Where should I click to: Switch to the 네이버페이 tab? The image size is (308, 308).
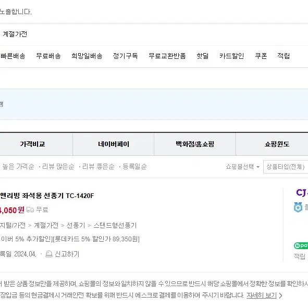114,144
